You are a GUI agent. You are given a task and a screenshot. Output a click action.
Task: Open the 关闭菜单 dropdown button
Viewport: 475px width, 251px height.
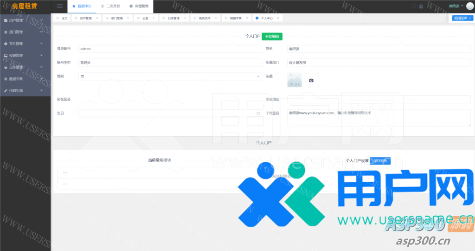tap(462, 18)
